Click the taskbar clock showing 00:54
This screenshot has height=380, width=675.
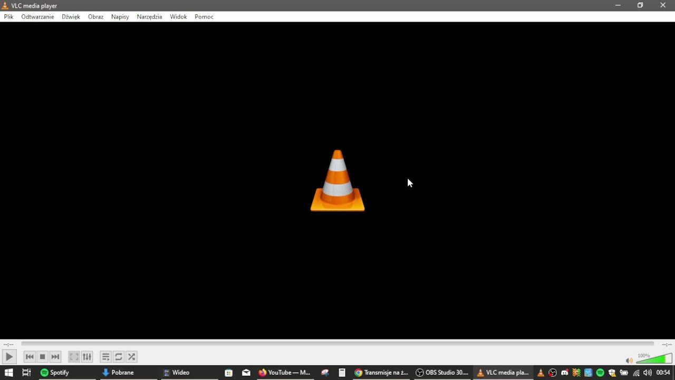(x=663, y=373)
